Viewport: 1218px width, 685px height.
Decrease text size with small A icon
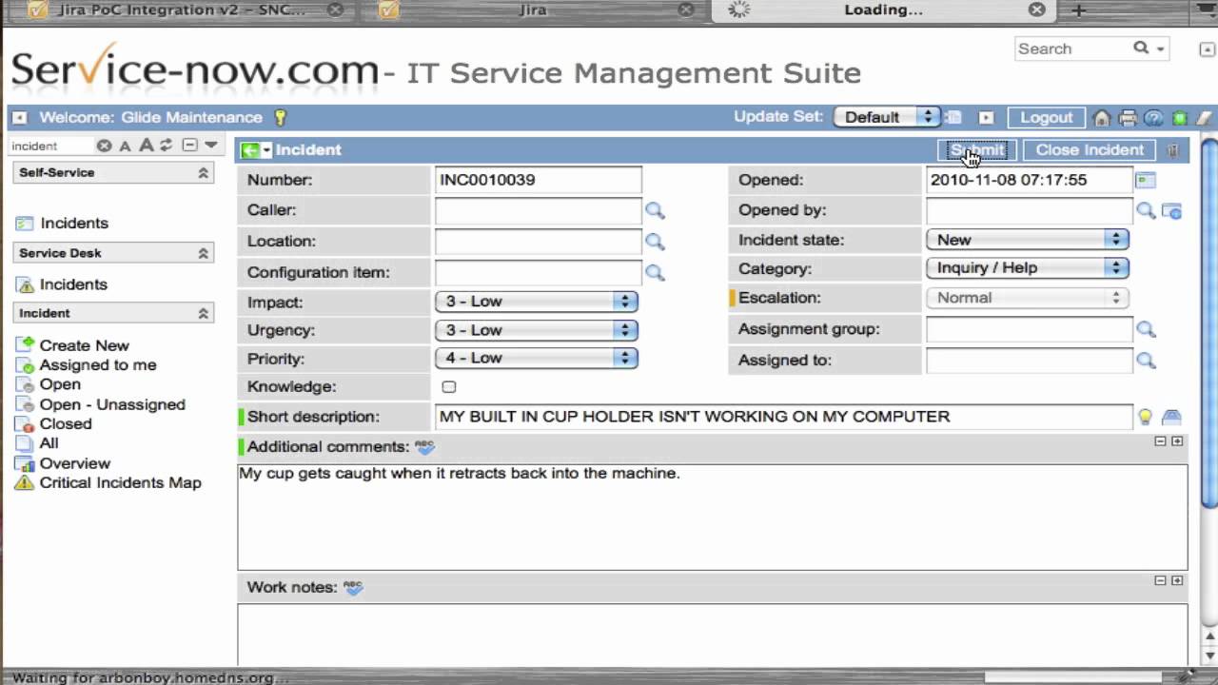point(125,146)
